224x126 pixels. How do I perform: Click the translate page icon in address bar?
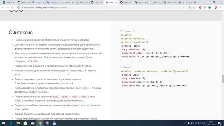click(x=190, y=8)
